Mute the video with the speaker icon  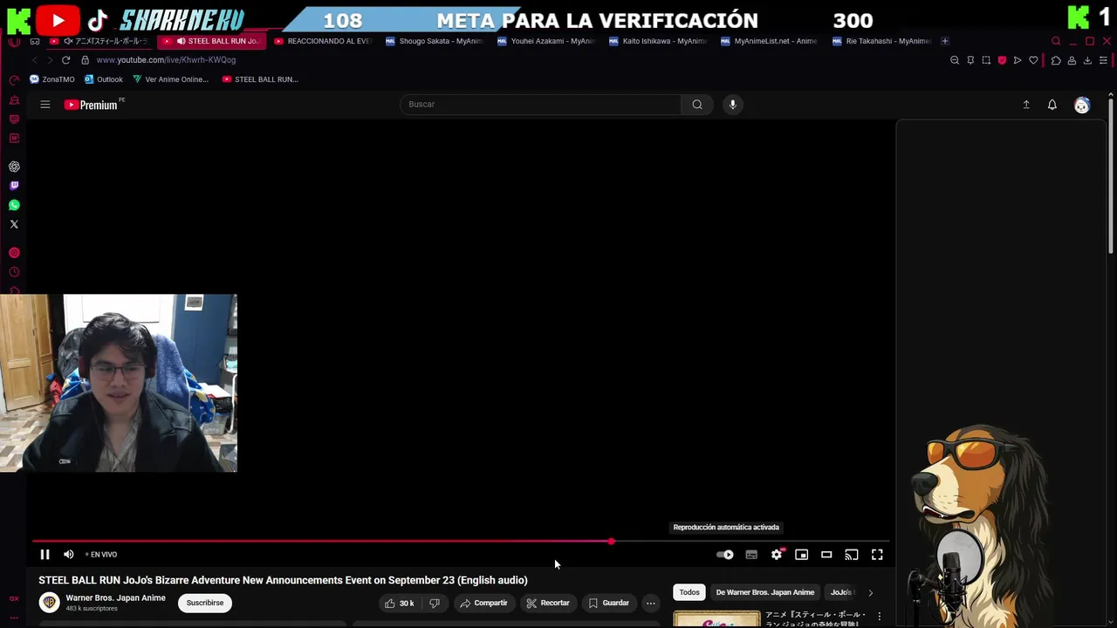click(68, 555)
